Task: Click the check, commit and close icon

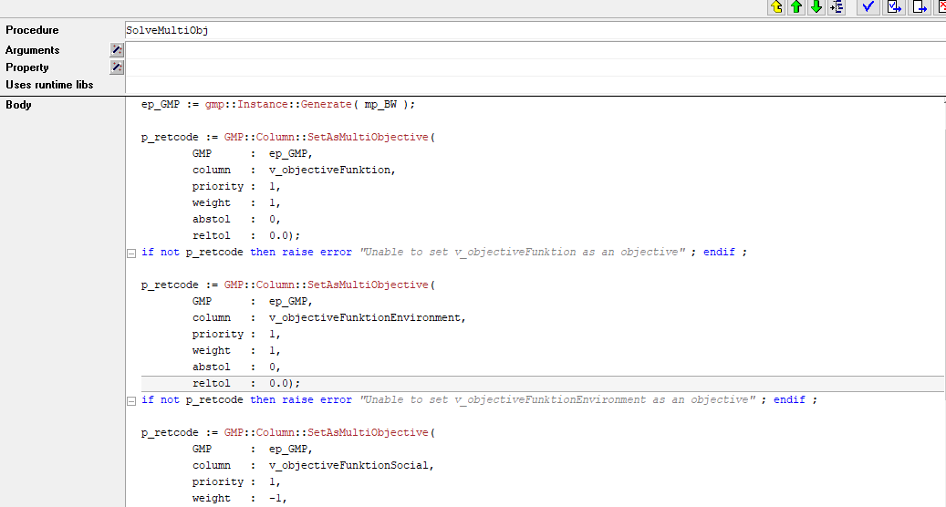Action: click(x=893, y=6)
